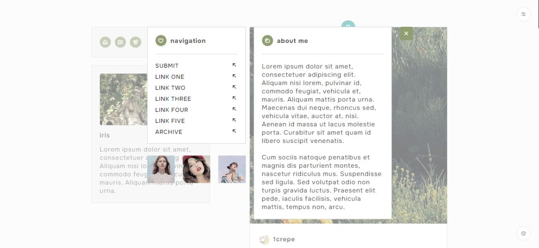The image size is (539, 248).
Task: Select LINK ONE in navigation
Action: coord(170,77)
